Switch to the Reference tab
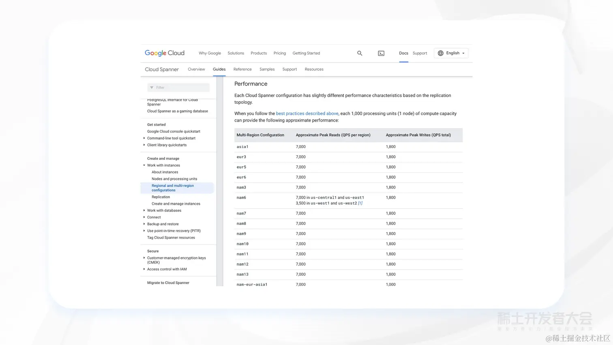Screen dimensions: 613x345 (242, 69)
